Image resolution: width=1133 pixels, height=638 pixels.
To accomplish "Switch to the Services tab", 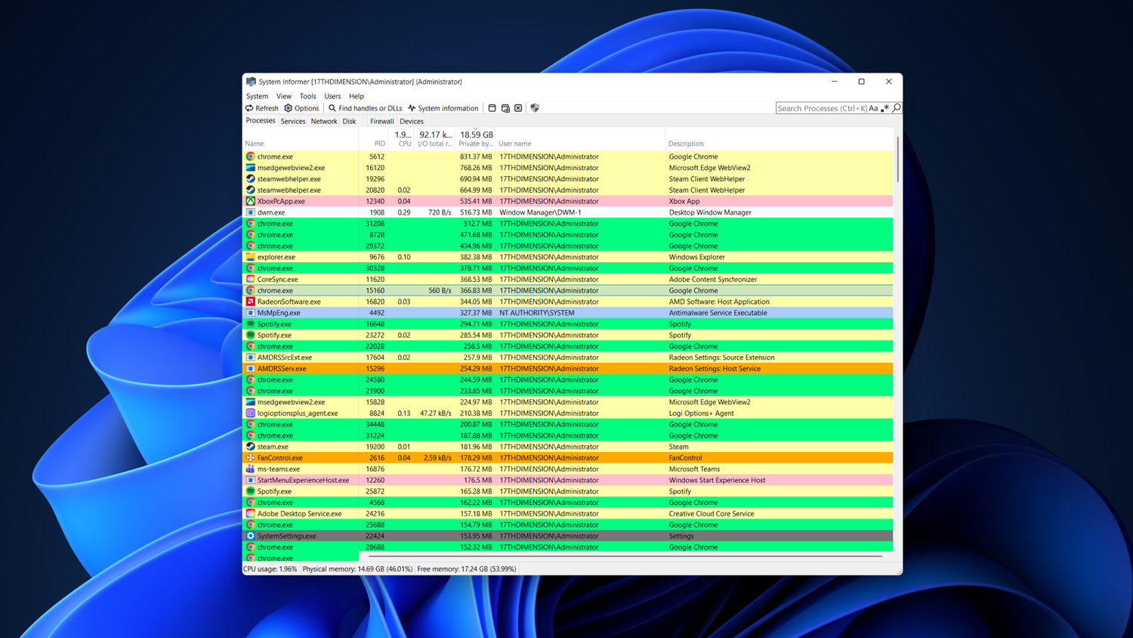I will click(x=293, y=121).
